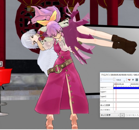Click the red mouth voice icon in timeline toolbar
139x130 pixels.
(x=129, y=80)
